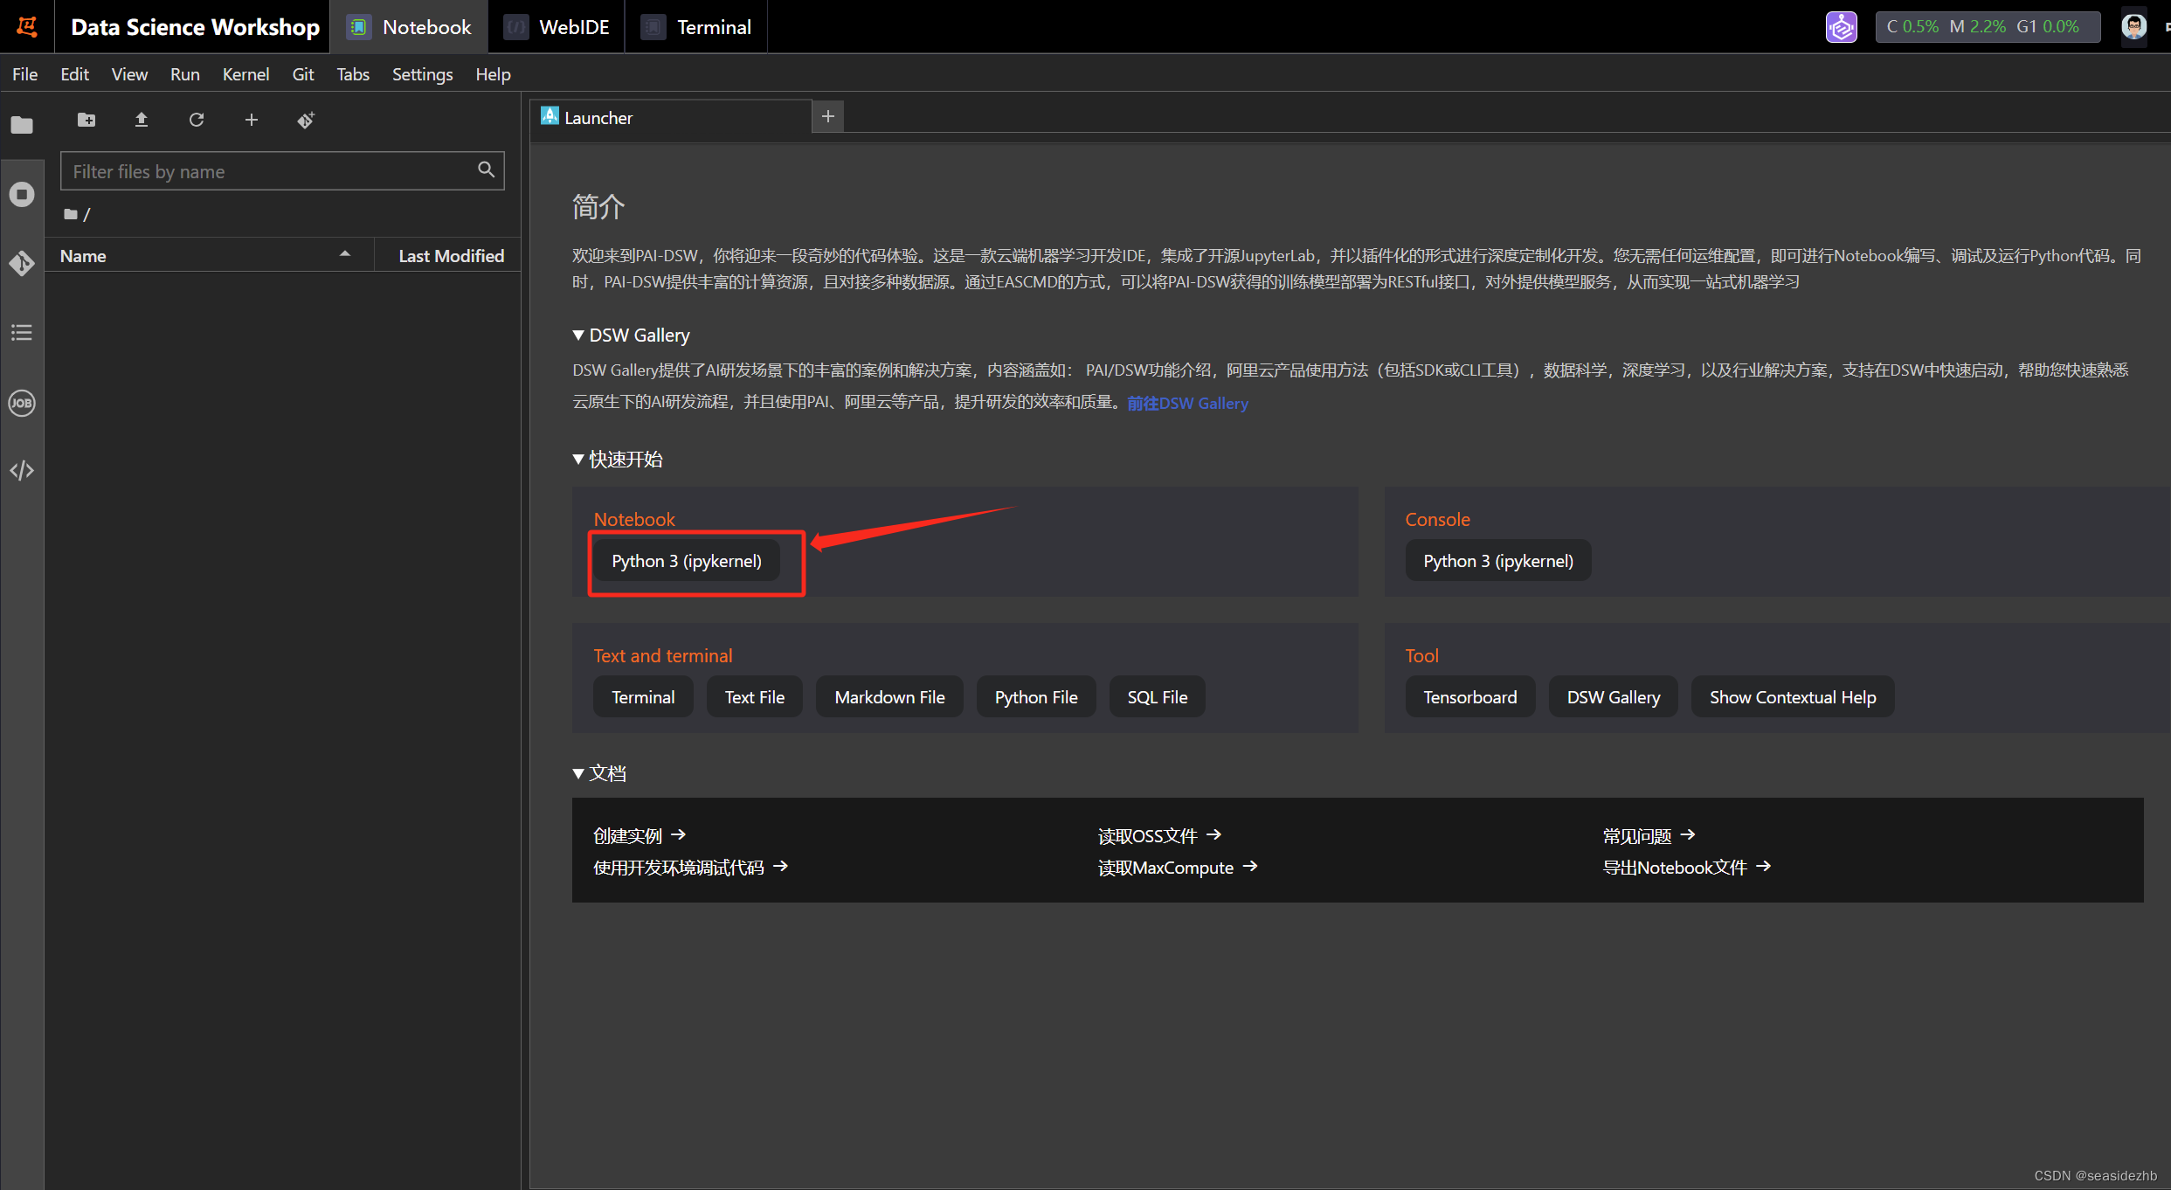Open table of contents sidebar icon
The width and height of the screenshot is (2171, 1190).
(x=22, y=333)
